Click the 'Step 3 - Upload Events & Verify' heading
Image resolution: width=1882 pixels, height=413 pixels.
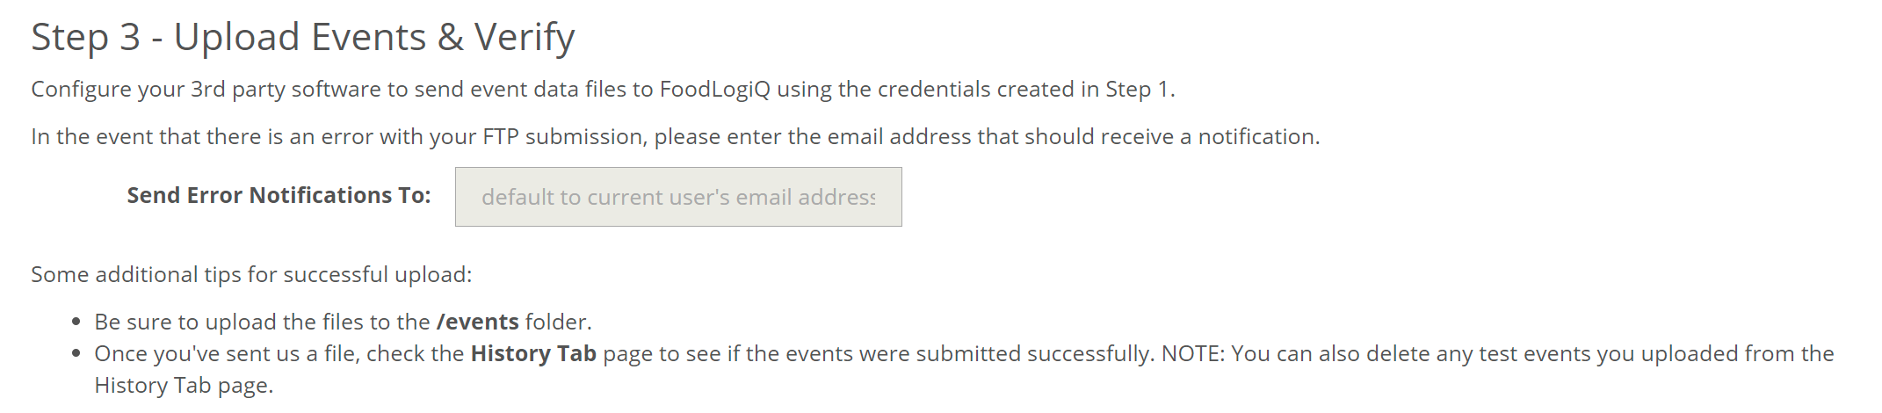click(303, 37)
